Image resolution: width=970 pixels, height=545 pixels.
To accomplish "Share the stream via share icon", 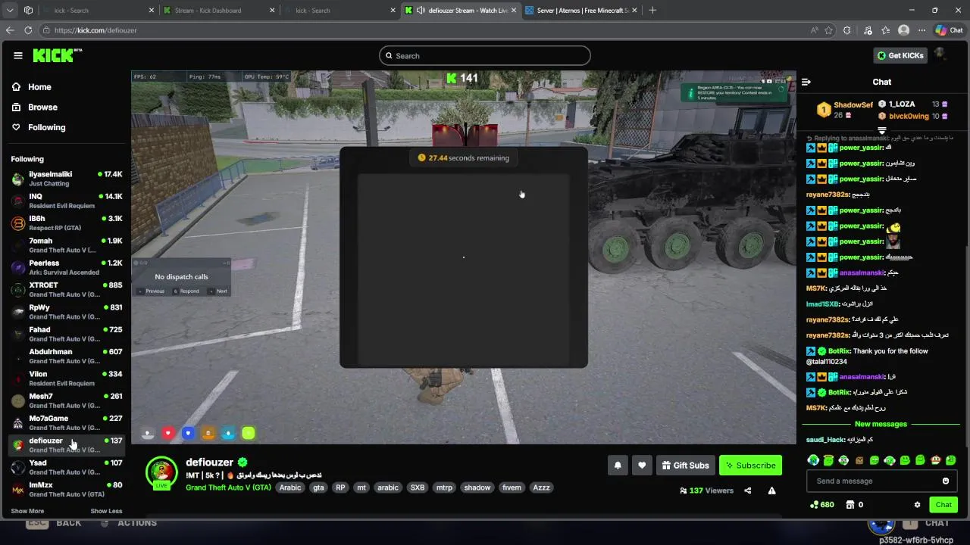I will pyautogui.click(x=747, y=490).
